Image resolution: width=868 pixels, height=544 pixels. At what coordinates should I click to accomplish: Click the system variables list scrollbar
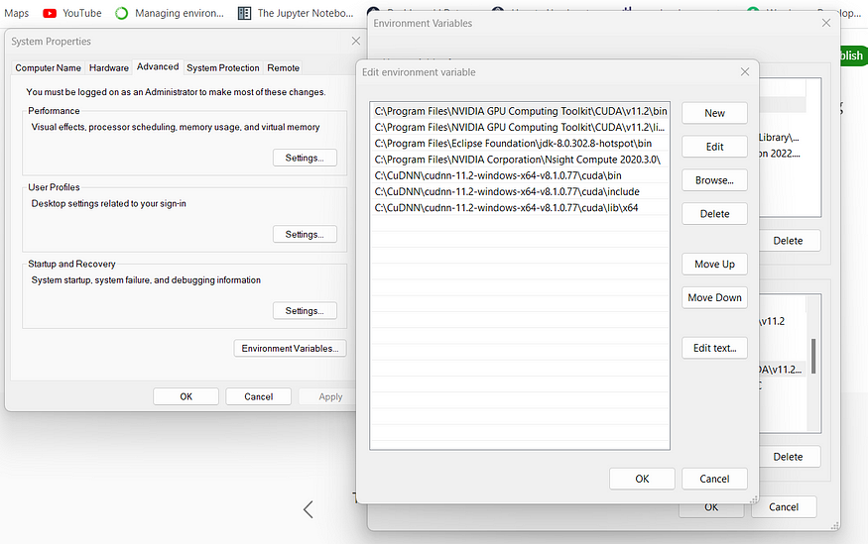coord(813,357)
